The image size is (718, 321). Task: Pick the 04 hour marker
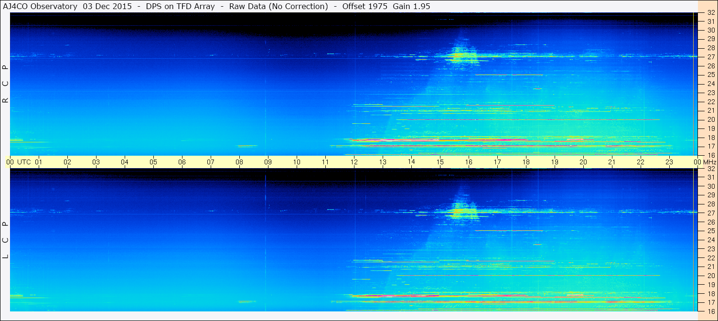(x=125, y=162)
